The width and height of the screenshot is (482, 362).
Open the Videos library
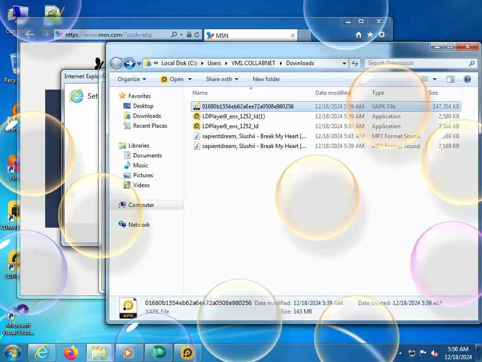pos(141,185)
